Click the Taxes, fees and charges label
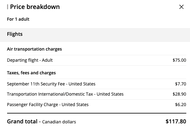 (31, 73)
